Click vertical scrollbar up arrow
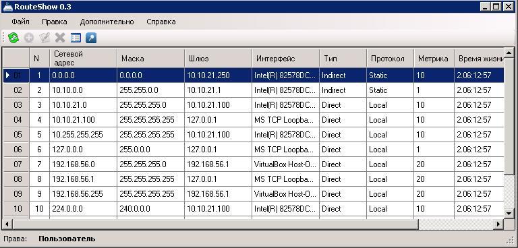 509,53
